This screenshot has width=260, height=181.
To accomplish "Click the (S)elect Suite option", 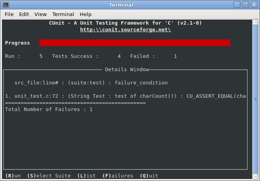I will tap(49, 176).
